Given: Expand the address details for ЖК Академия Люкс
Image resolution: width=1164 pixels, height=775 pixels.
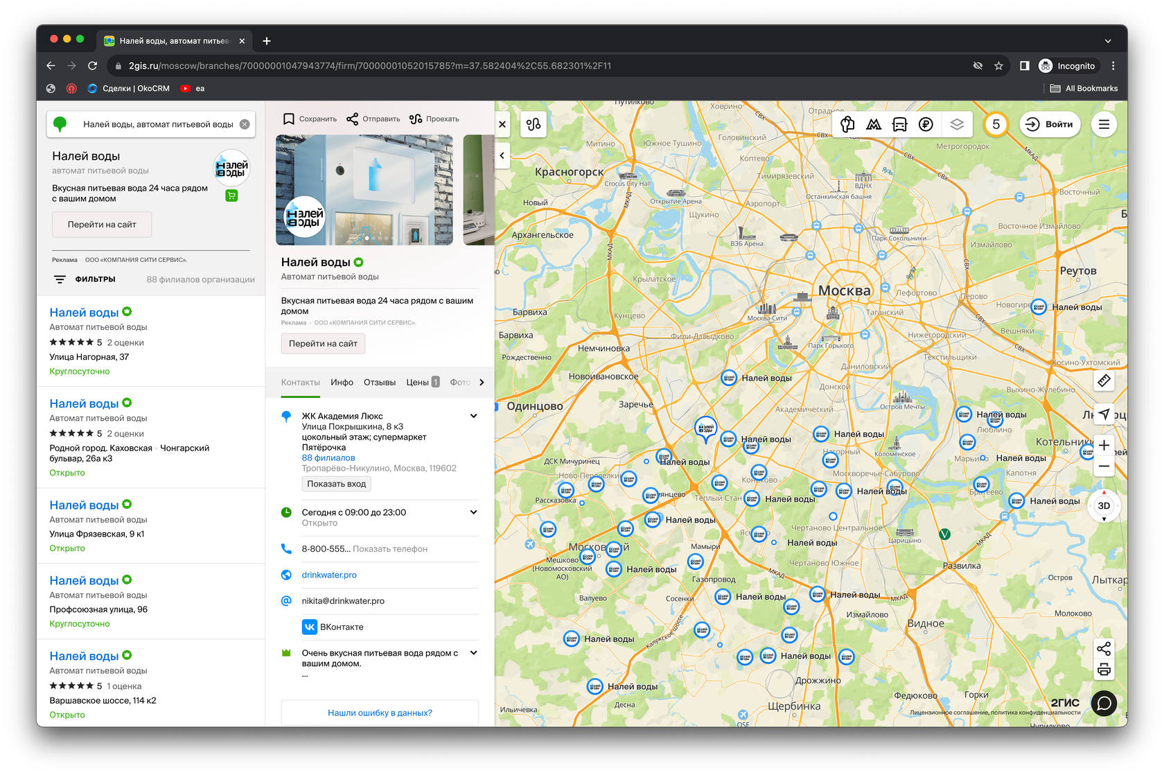Looking at the screenshot, I should (x=473, y=416).
